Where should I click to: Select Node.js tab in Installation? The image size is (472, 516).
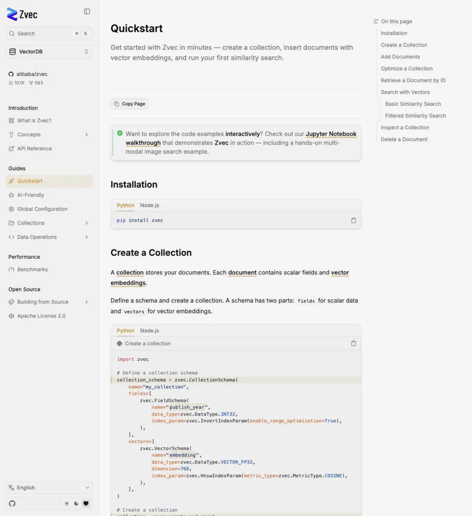pos(149,205)
